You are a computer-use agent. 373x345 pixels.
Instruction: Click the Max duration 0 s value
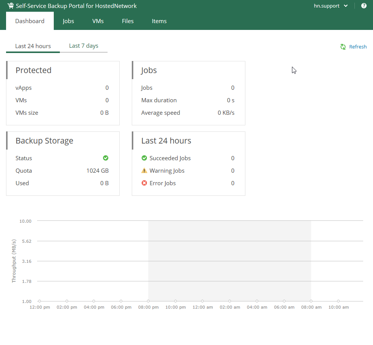pos(231,100)
